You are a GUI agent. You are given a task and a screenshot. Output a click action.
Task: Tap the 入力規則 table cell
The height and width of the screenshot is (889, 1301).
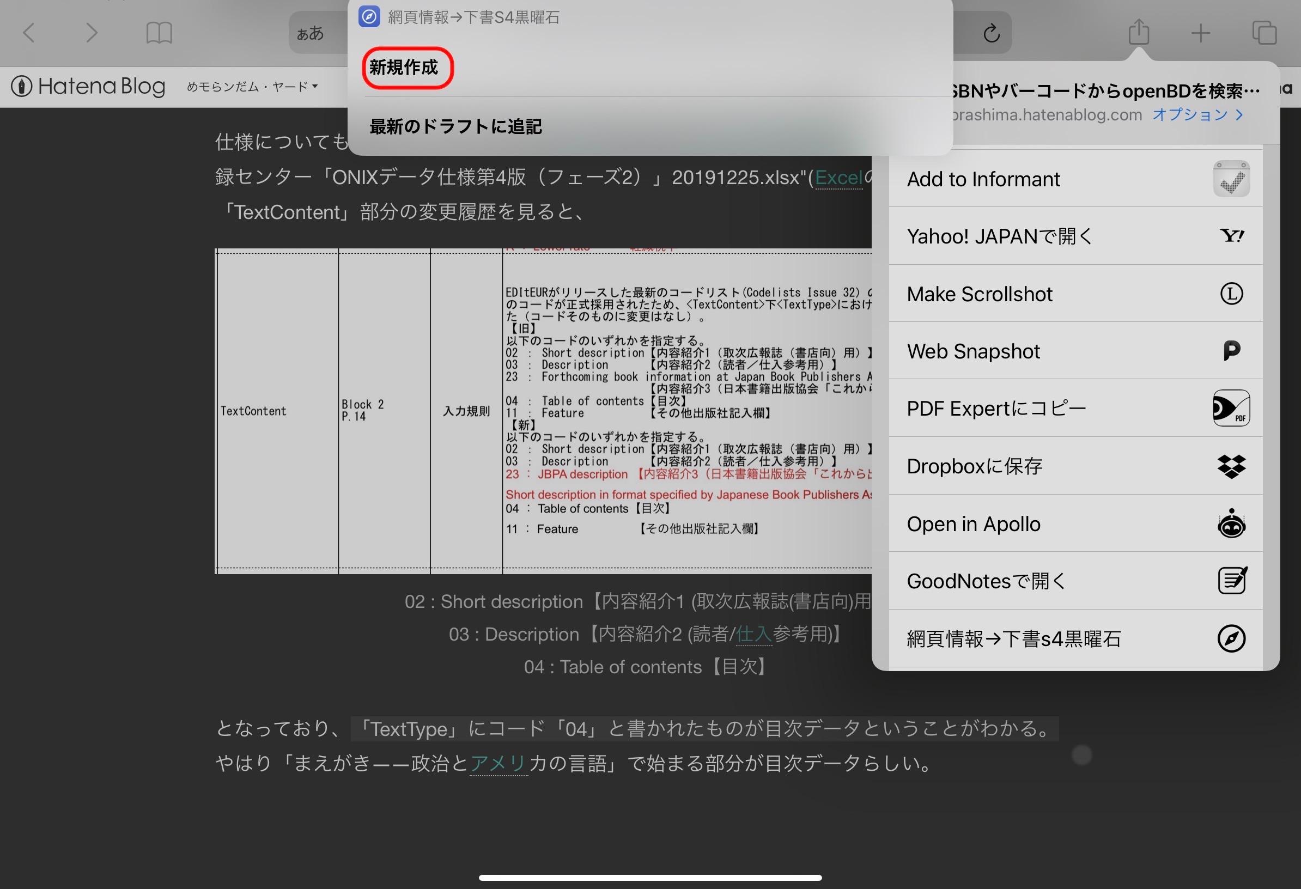466,411
